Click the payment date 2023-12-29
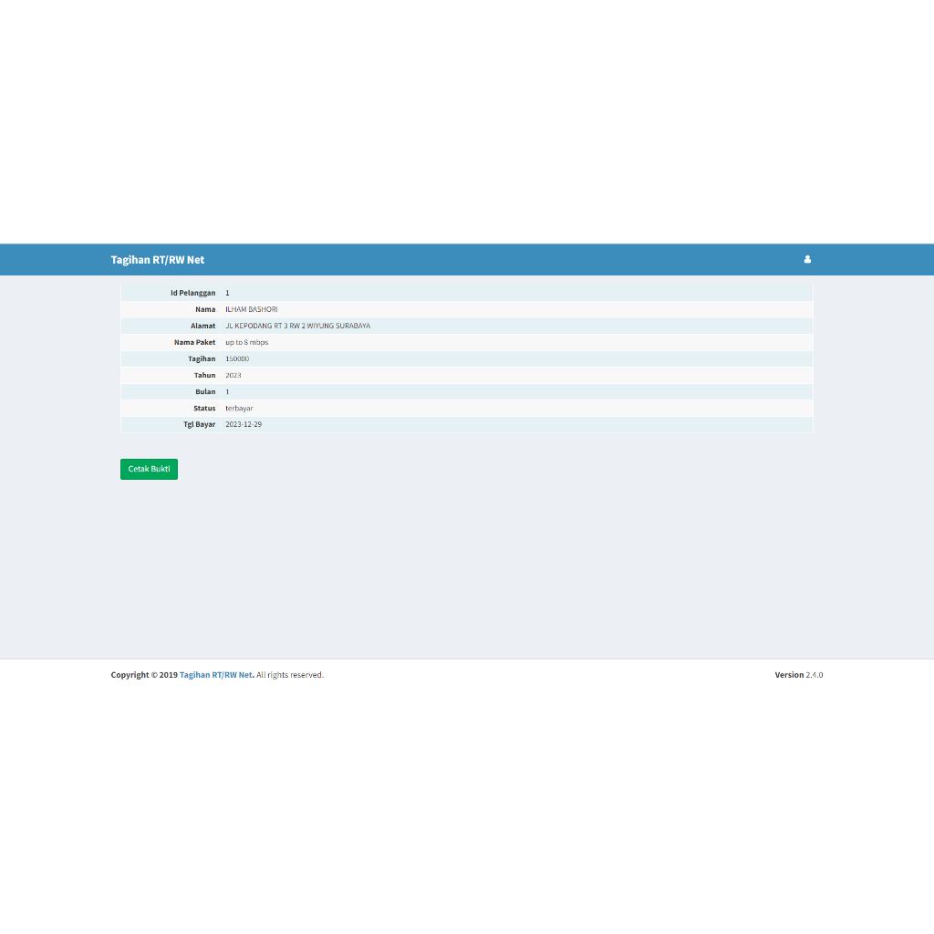The image size is (934, 934). click(x=243, y=424)
